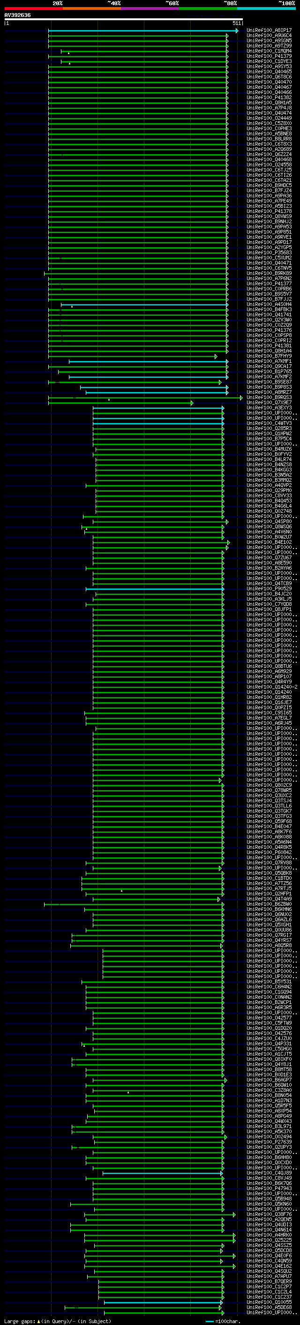Open the UniRef100_A9SGN5 hit label
Image resolution: width=300 pixels, height=1325 pixels.
click(x=269, y=40)
